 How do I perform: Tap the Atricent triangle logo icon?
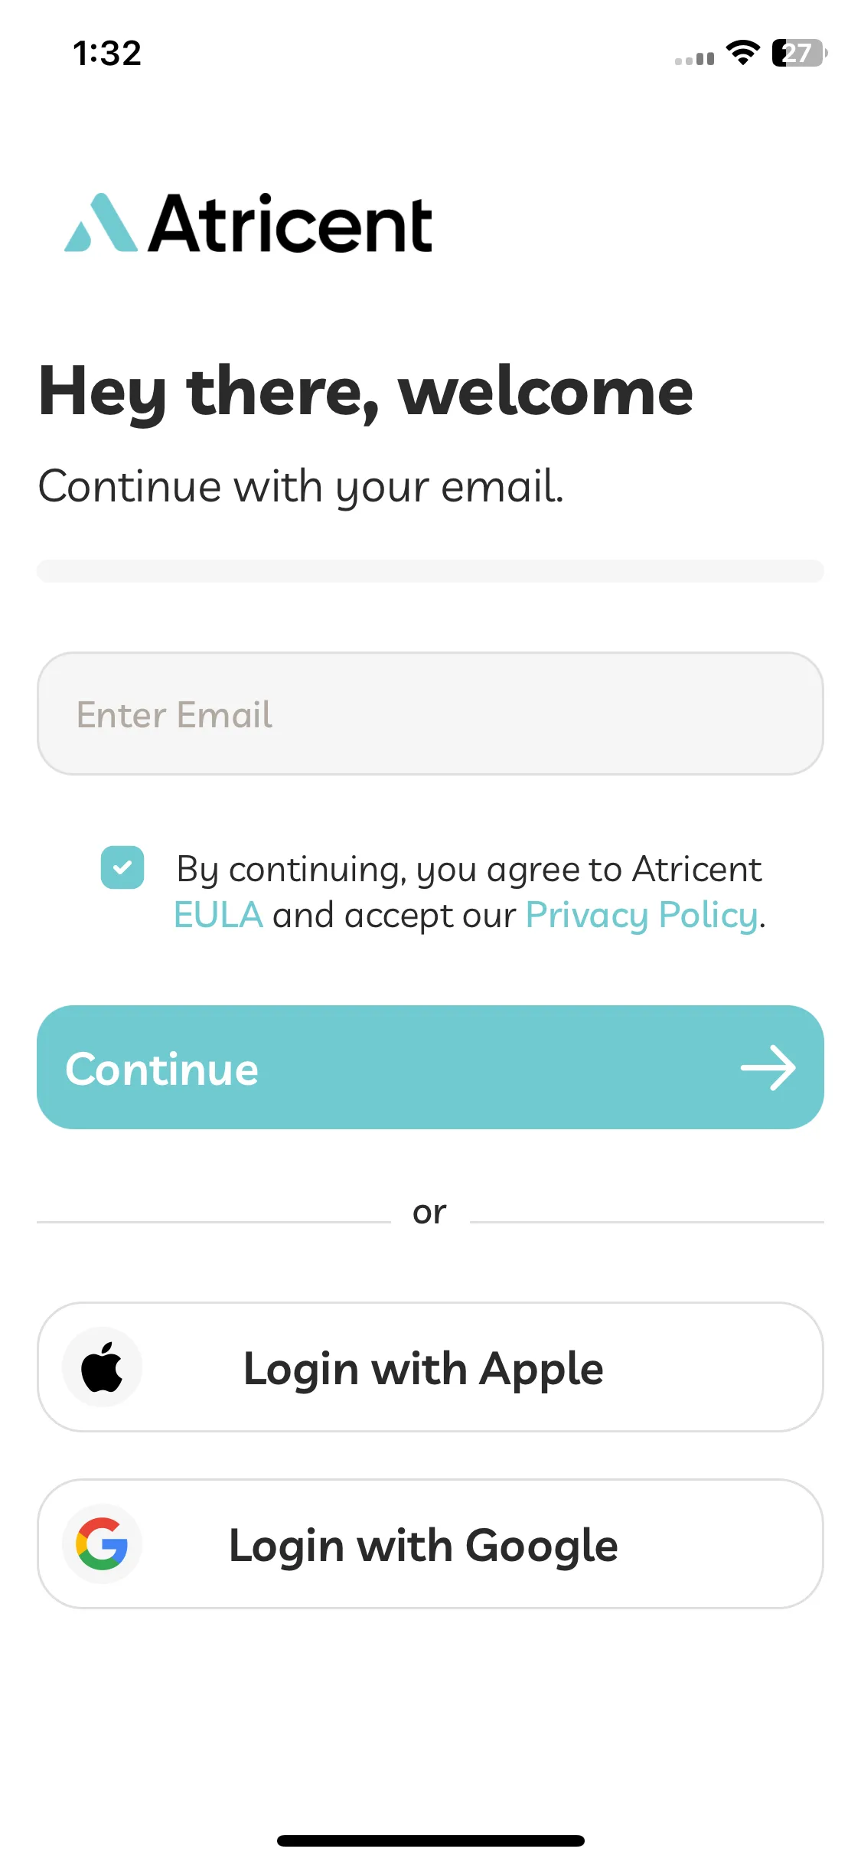point(101,222)
